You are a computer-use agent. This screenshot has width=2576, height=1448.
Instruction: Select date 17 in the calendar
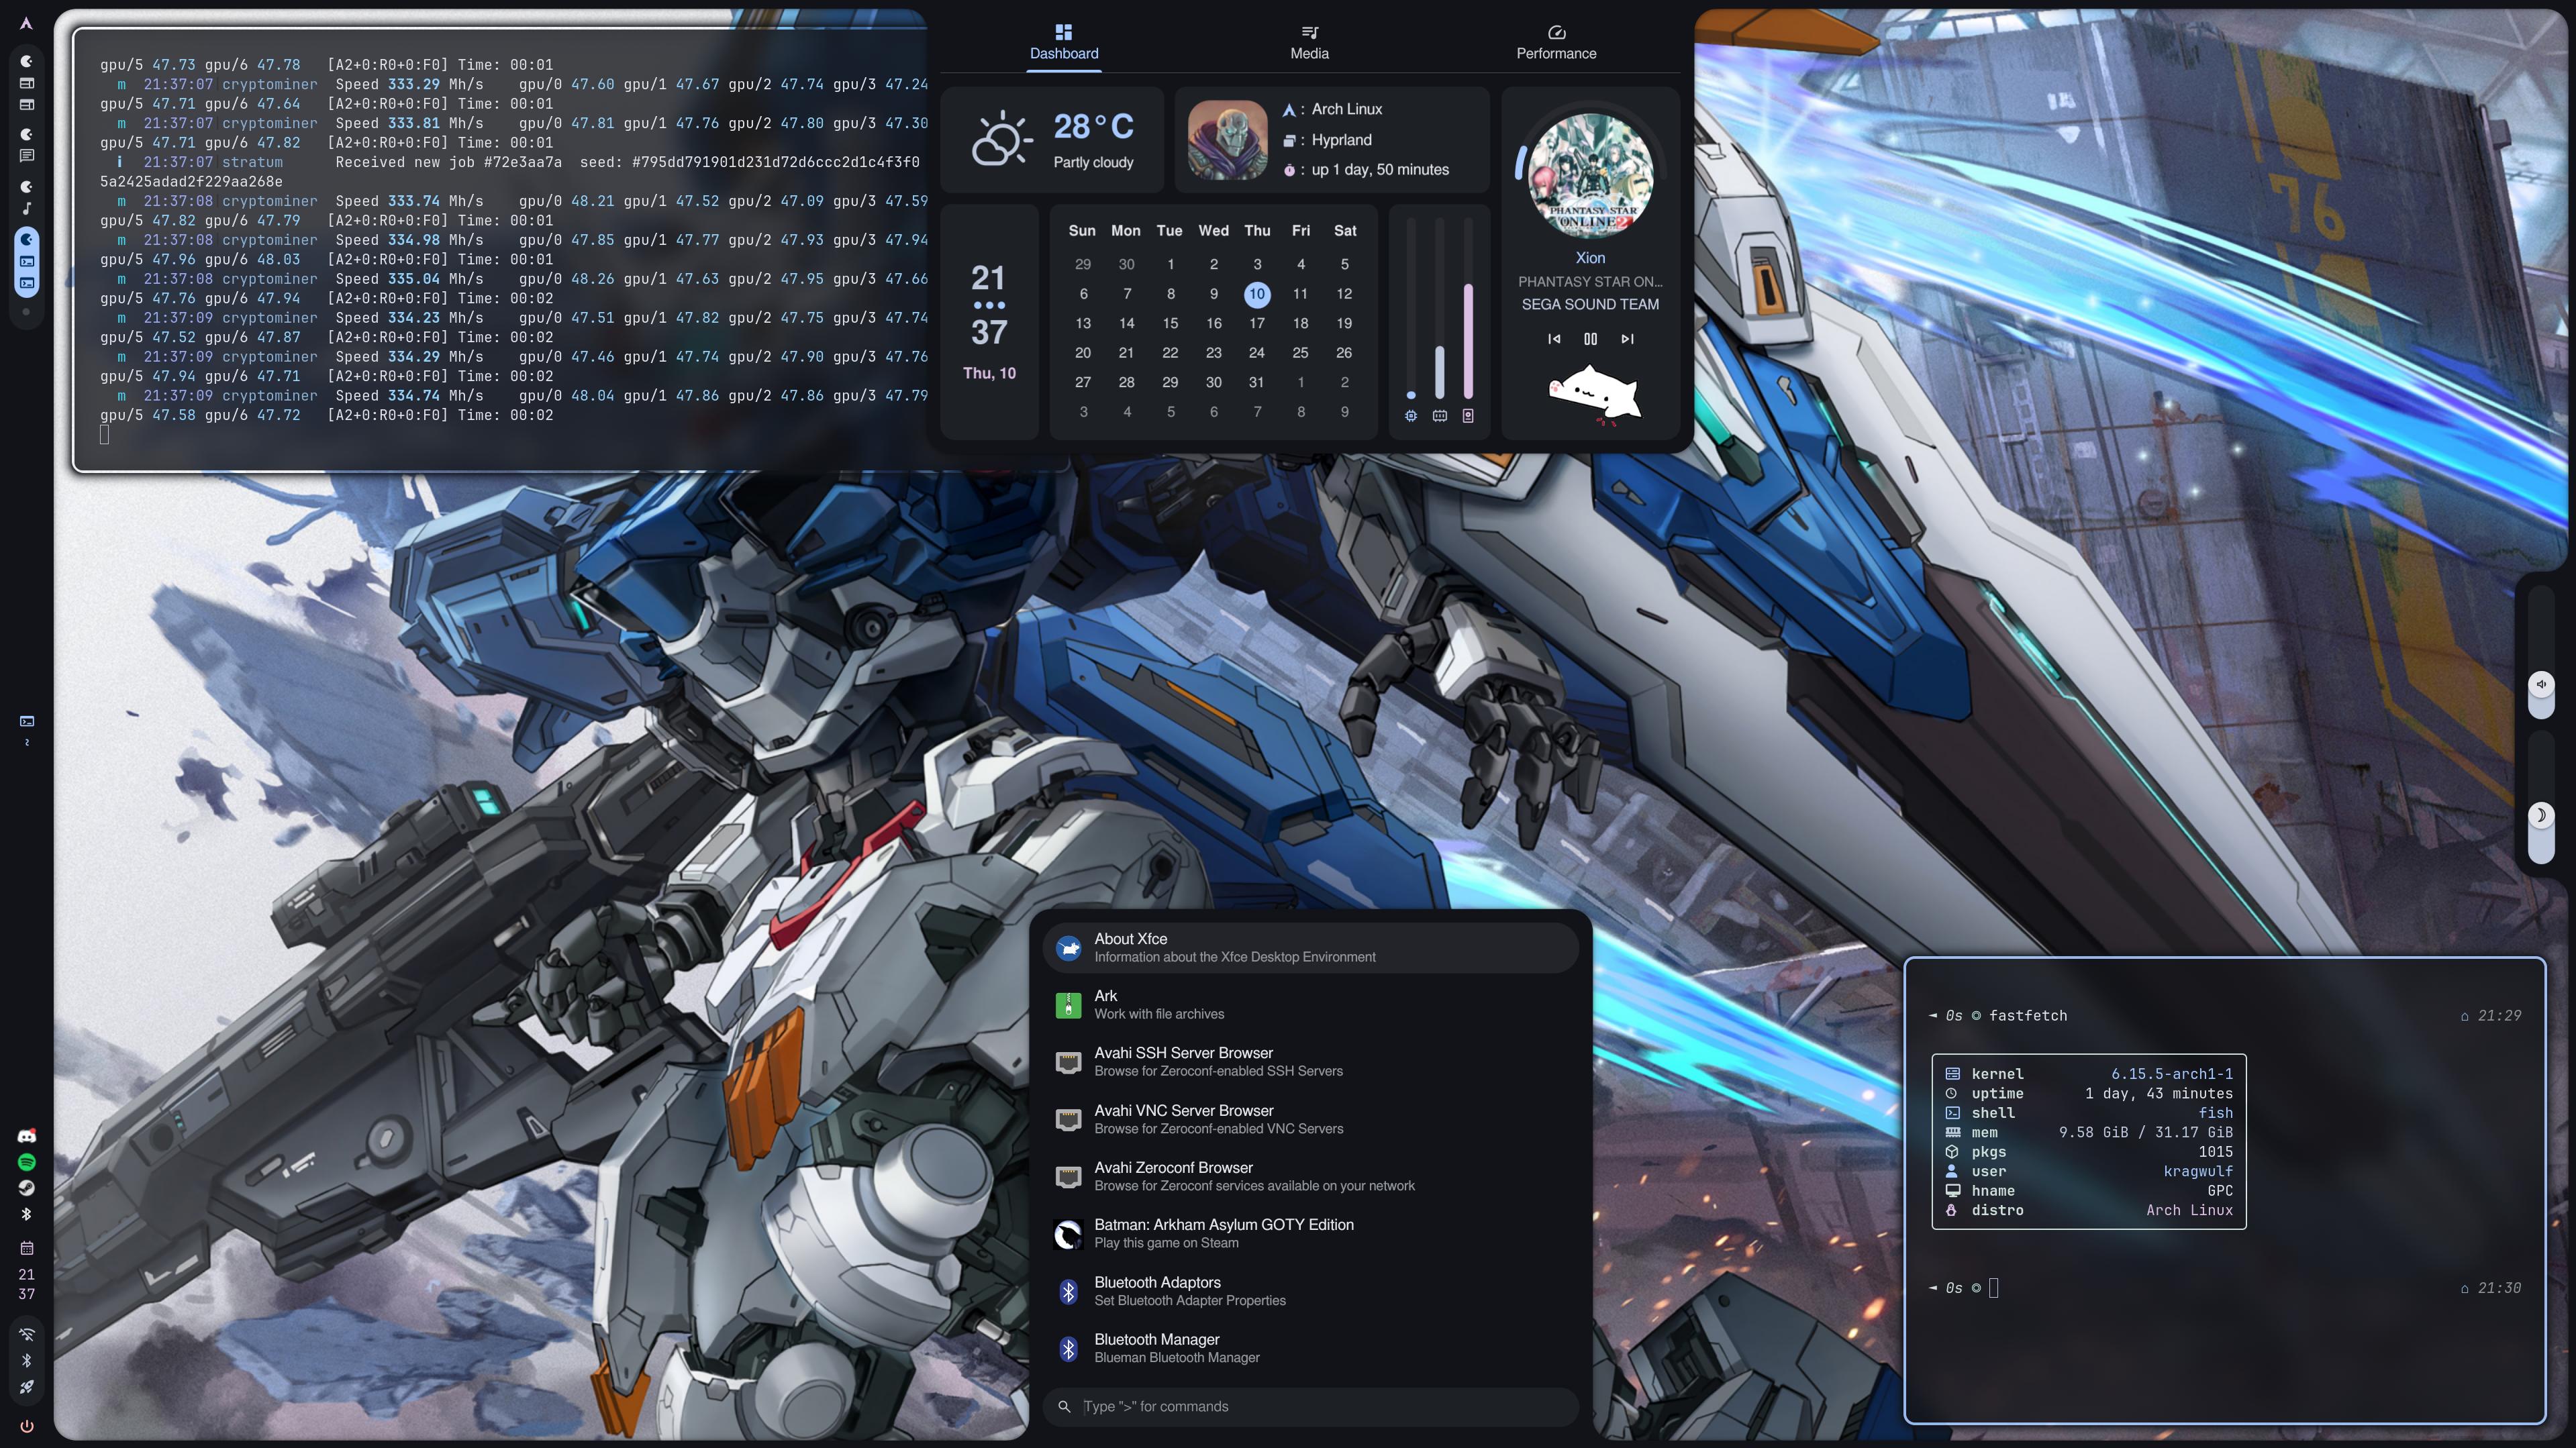[1257, 323]
